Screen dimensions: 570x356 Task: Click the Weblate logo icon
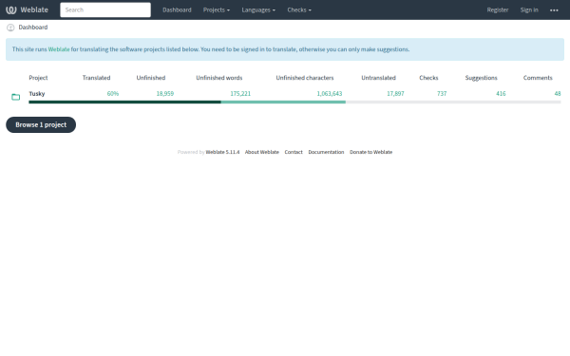click(10, 9)
